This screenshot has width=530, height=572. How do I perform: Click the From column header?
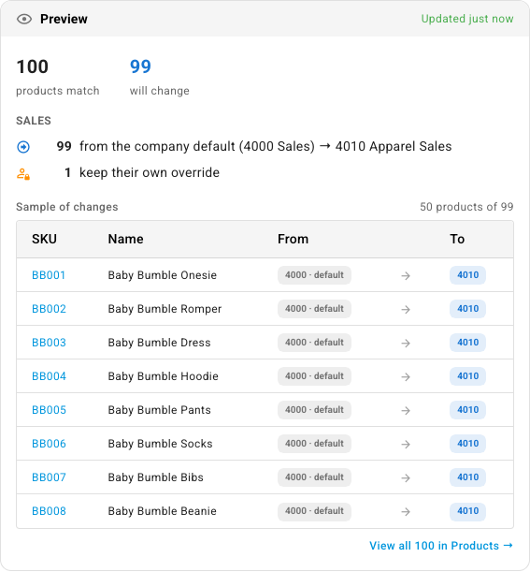[x=293, y=239]
